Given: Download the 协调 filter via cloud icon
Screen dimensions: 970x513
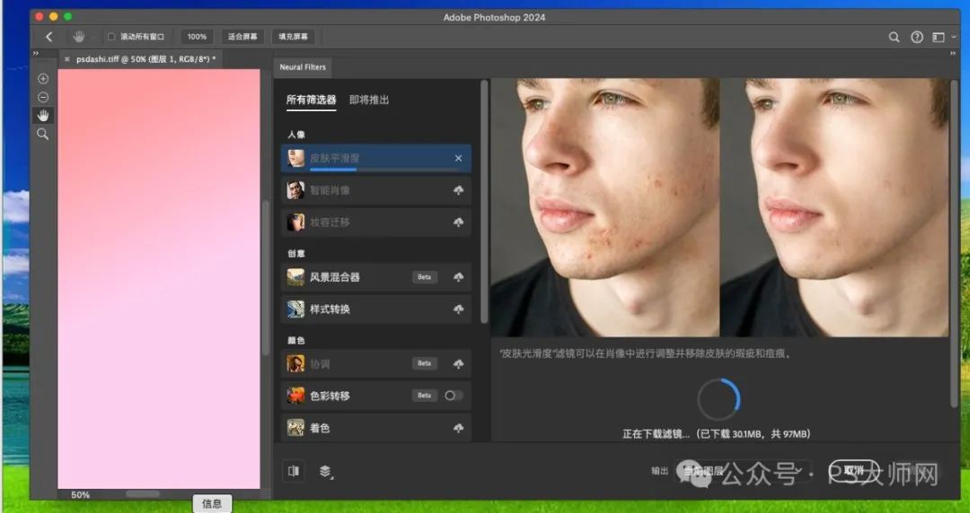Looking at the screenshot, I should (458, 363).
